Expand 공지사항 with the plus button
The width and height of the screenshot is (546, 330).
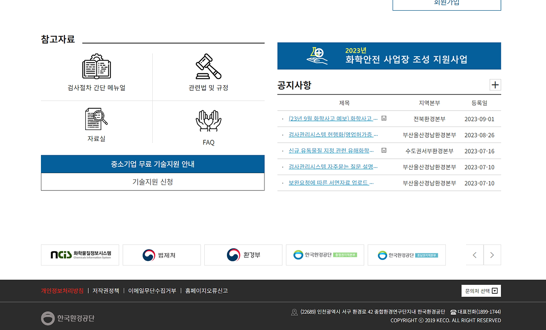pyautogui.click(x=495, y=85)
